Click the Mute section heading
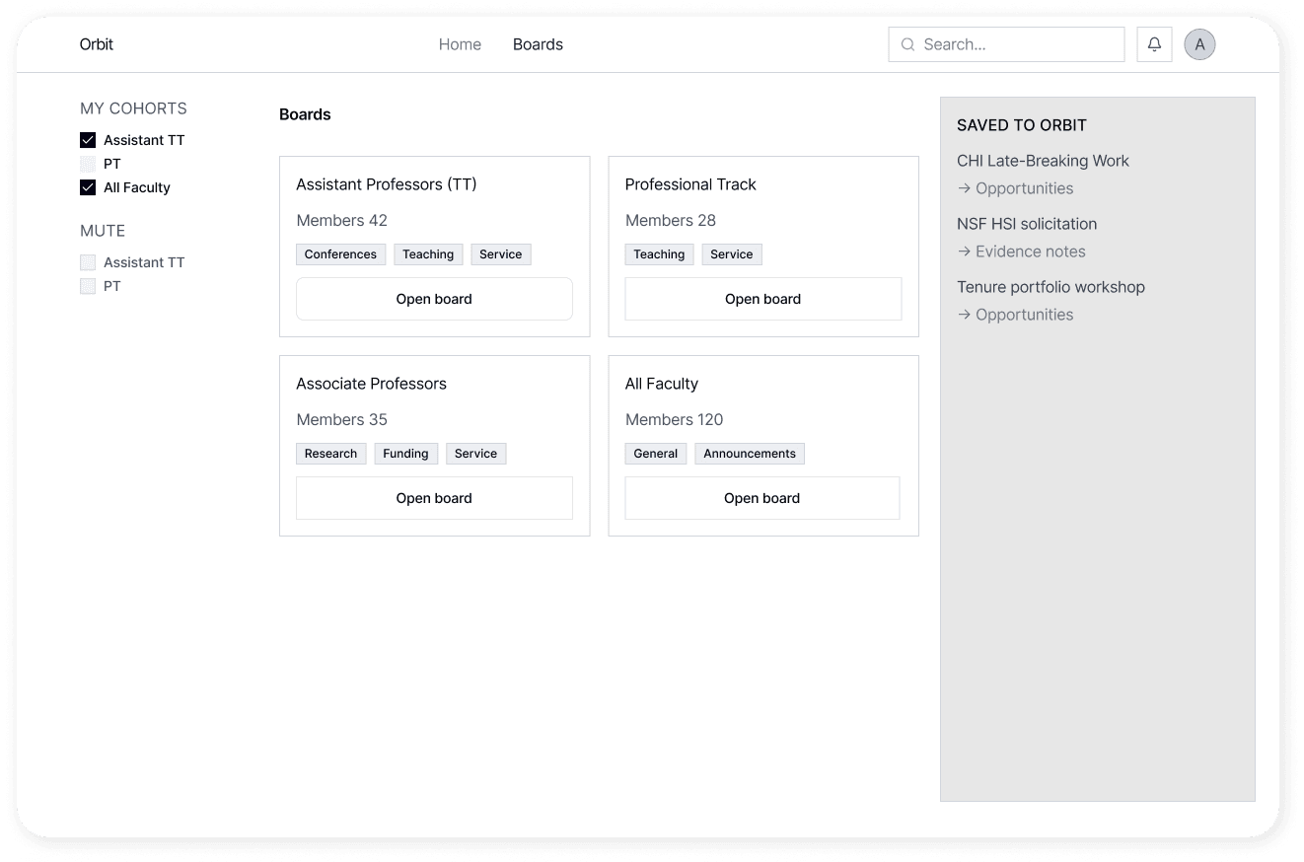Image resolution: width=1304 pixels, height=862 pixels. [x=103, y=231]
